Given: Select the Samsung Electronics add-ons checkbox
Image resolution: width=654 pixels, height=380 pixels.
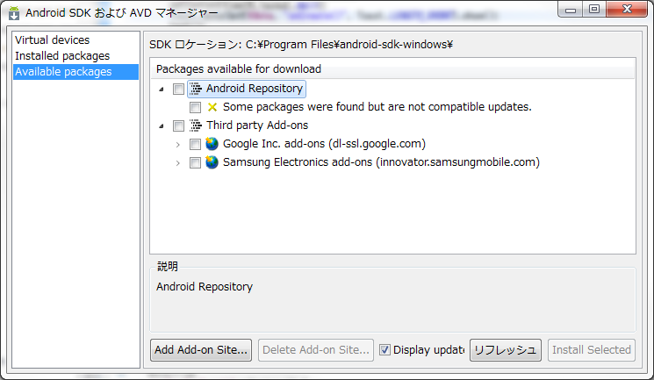Looking at the screenshot, I should pyautogui.click(x=195, y=162).
